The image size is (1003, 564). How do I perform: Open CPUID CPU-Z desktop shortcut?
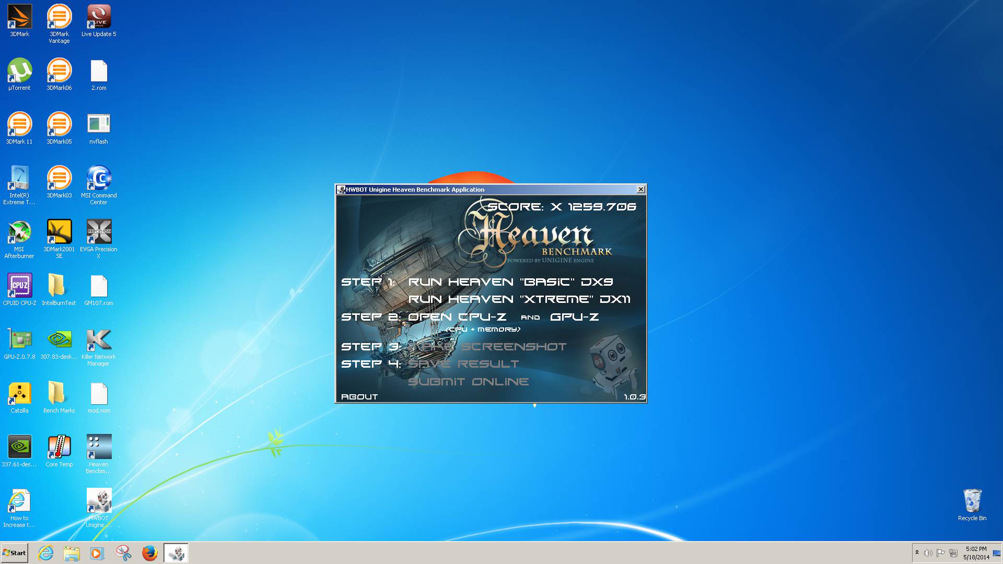[19, 290]
